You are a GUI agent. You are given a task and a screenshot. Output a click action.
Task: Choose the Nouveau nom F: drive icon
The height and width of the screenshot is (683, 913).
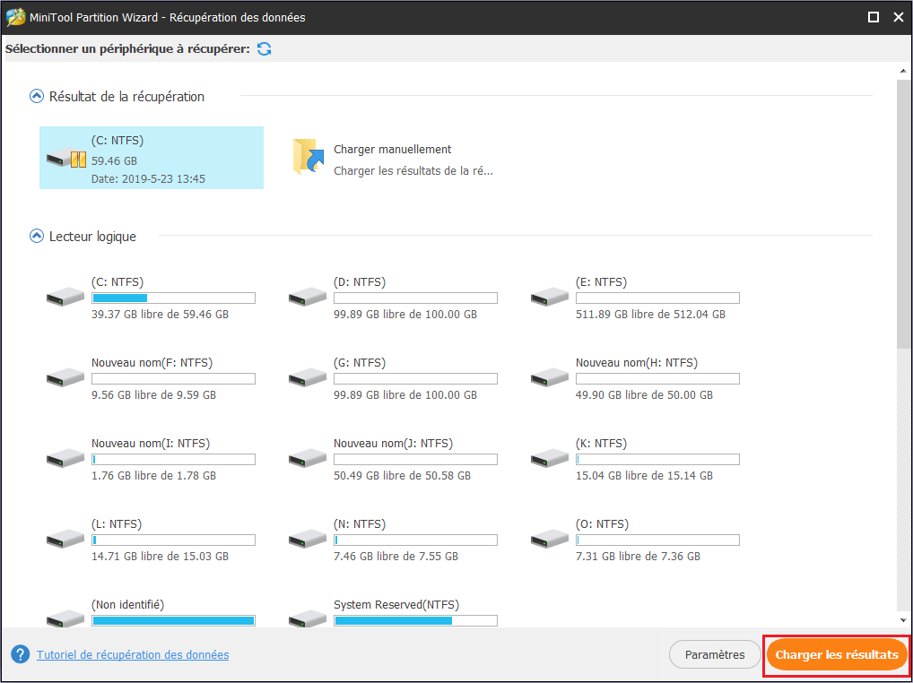click(x=65, y=377)
